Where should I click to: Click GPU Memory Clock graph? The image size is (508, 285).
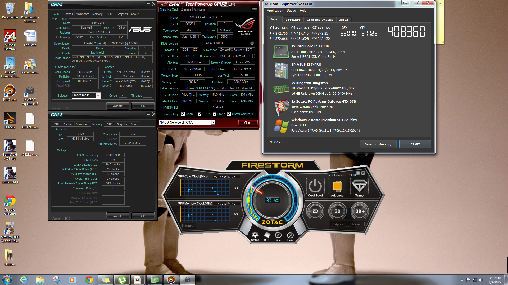pyautogui.click(x=205, y=214)
